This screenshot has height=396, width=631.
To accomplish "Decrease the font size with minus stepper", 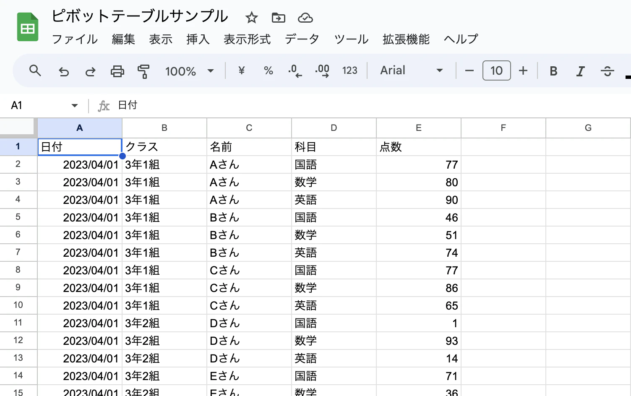I will [469, 71].
